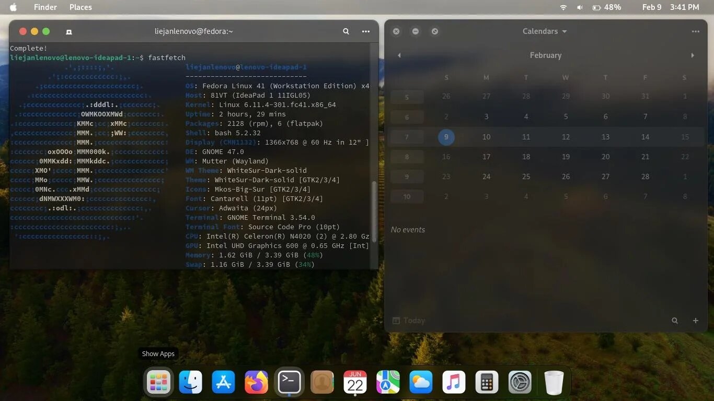Select week number 7 in Calendar

coord(407,137)
